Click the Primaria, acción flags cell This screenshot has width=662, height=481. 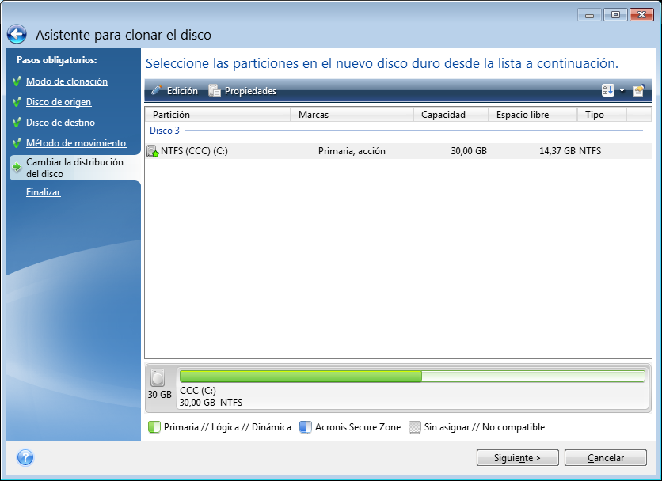(352, 151)
